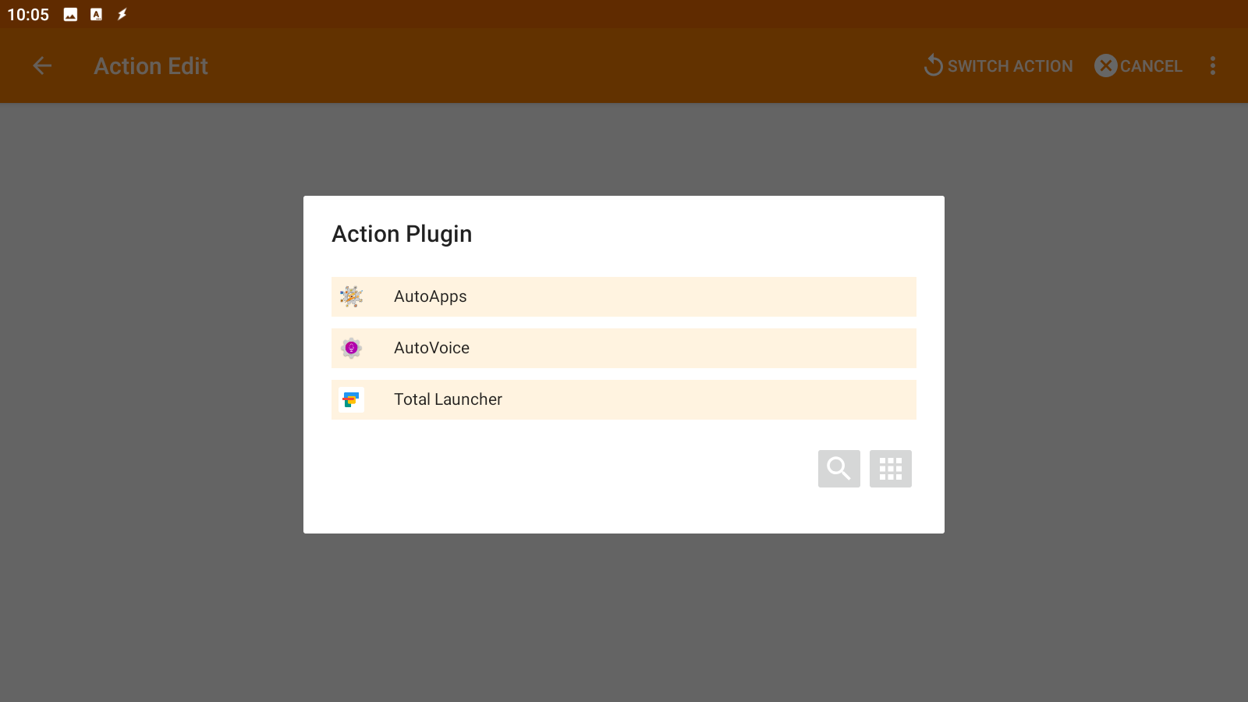Pick the Total Launcher label
Viewport: 1248px width, 702px height.
(x=448, y=399)
